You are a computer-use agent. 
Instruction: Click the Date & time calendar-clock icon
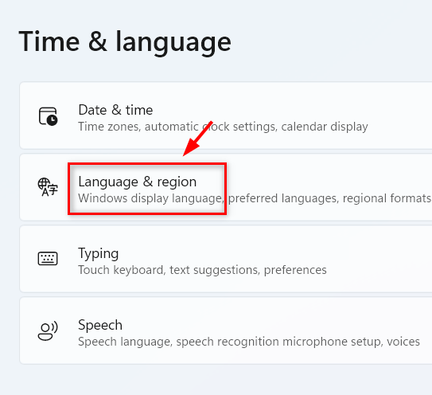click(x=48, y=116)
